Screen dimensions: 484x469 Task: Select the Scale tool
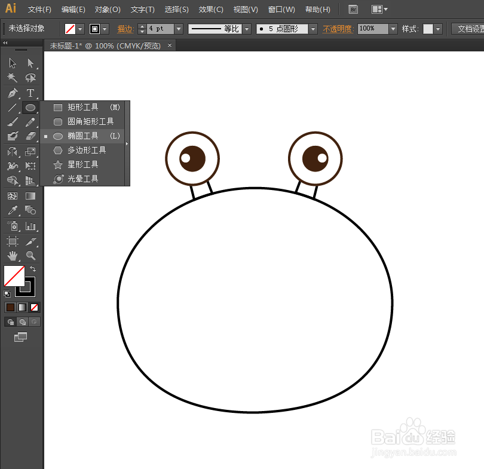[x=30, y=152]
